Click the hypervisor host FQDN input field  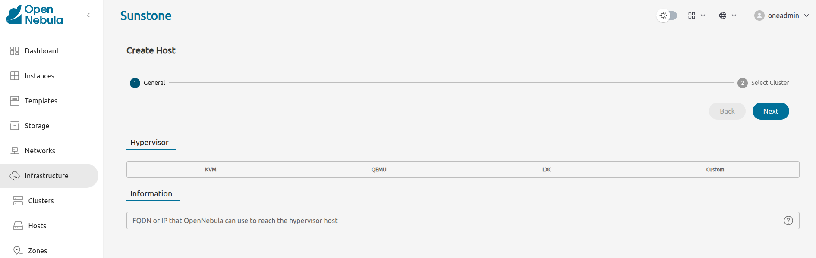coord(453,221)
